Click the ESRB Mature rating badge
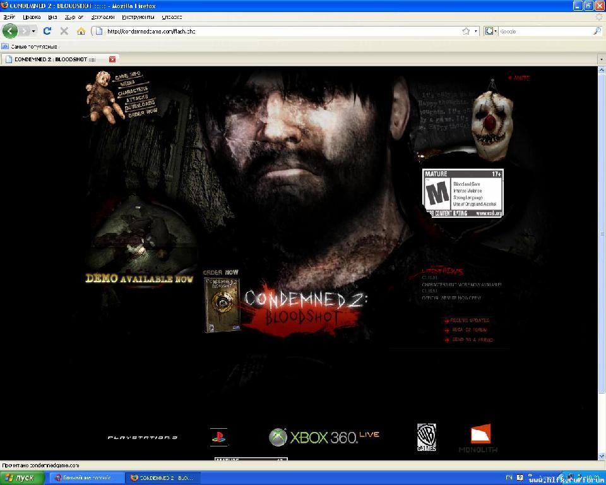The height and width of the screenshot is (485, 606). [463, 193]
